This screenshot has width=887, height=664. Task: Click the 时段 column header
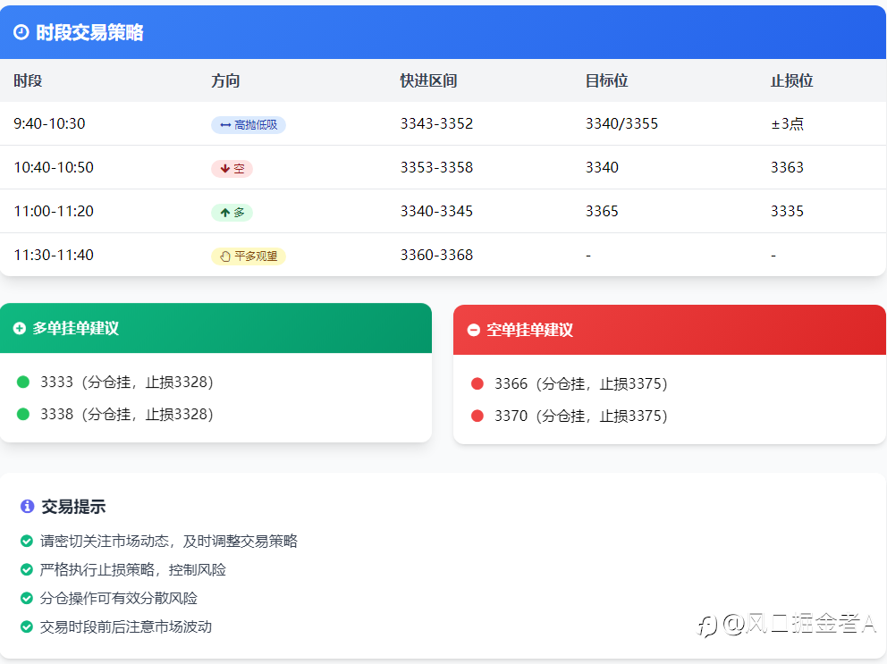[x=28, y=81]
